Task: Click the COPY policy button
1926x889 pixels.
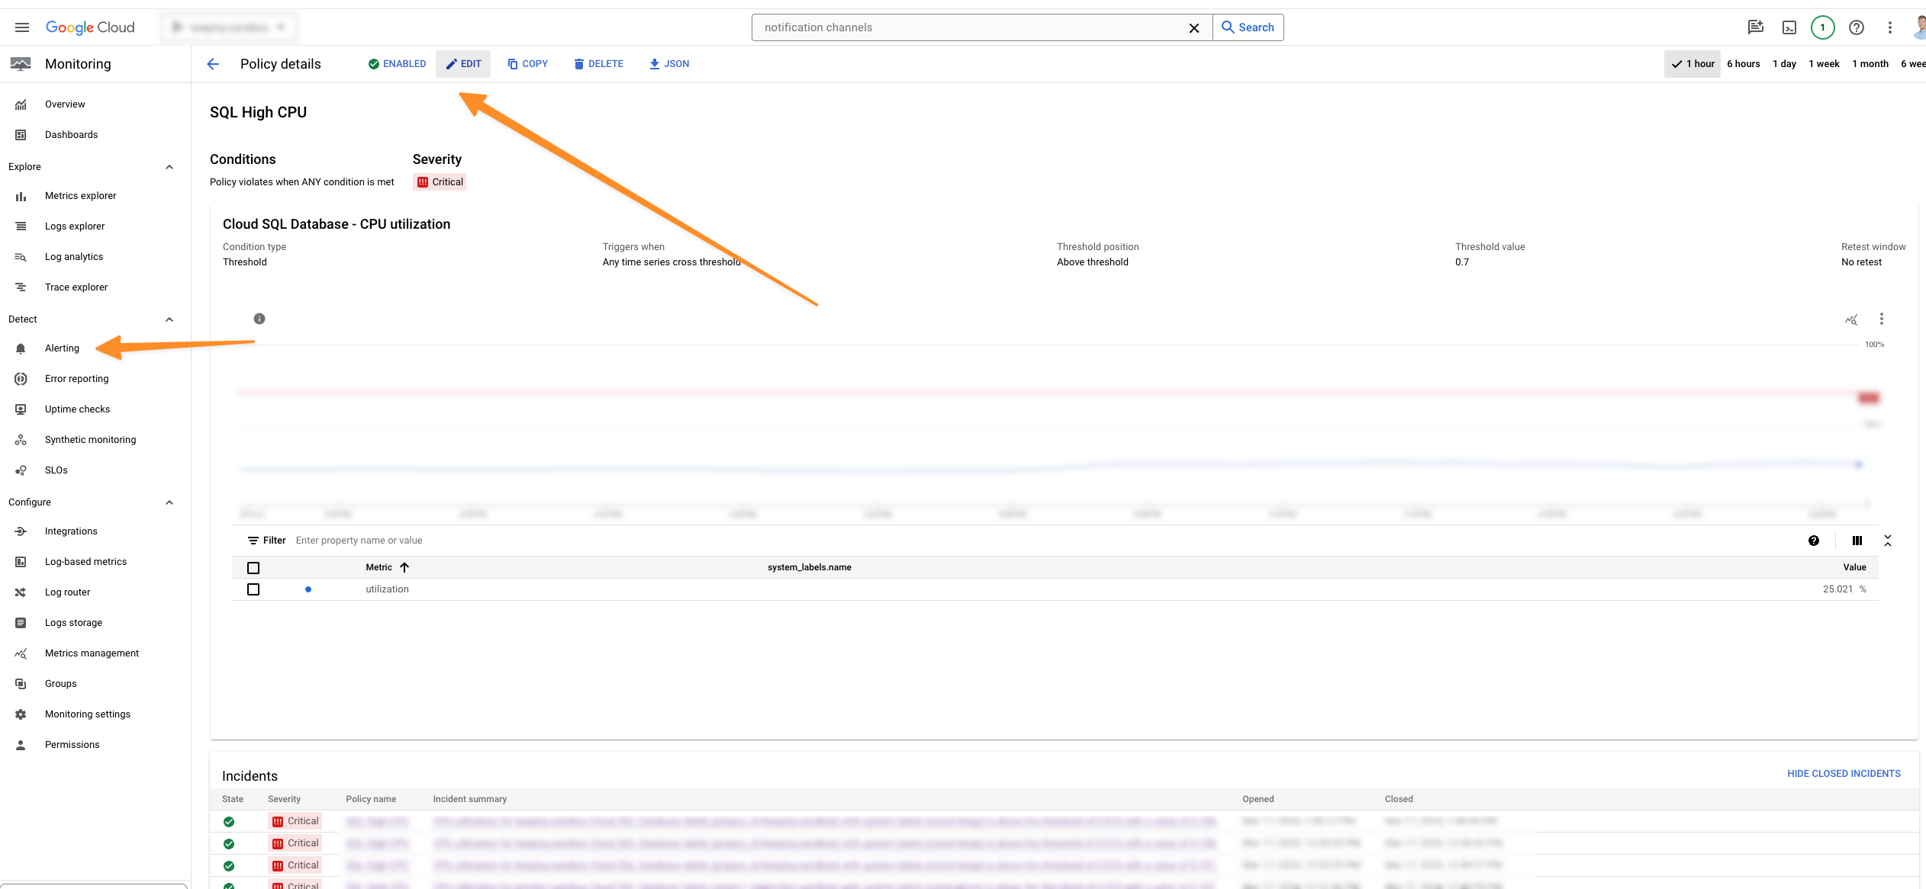Action: click(x=528, y=64)
